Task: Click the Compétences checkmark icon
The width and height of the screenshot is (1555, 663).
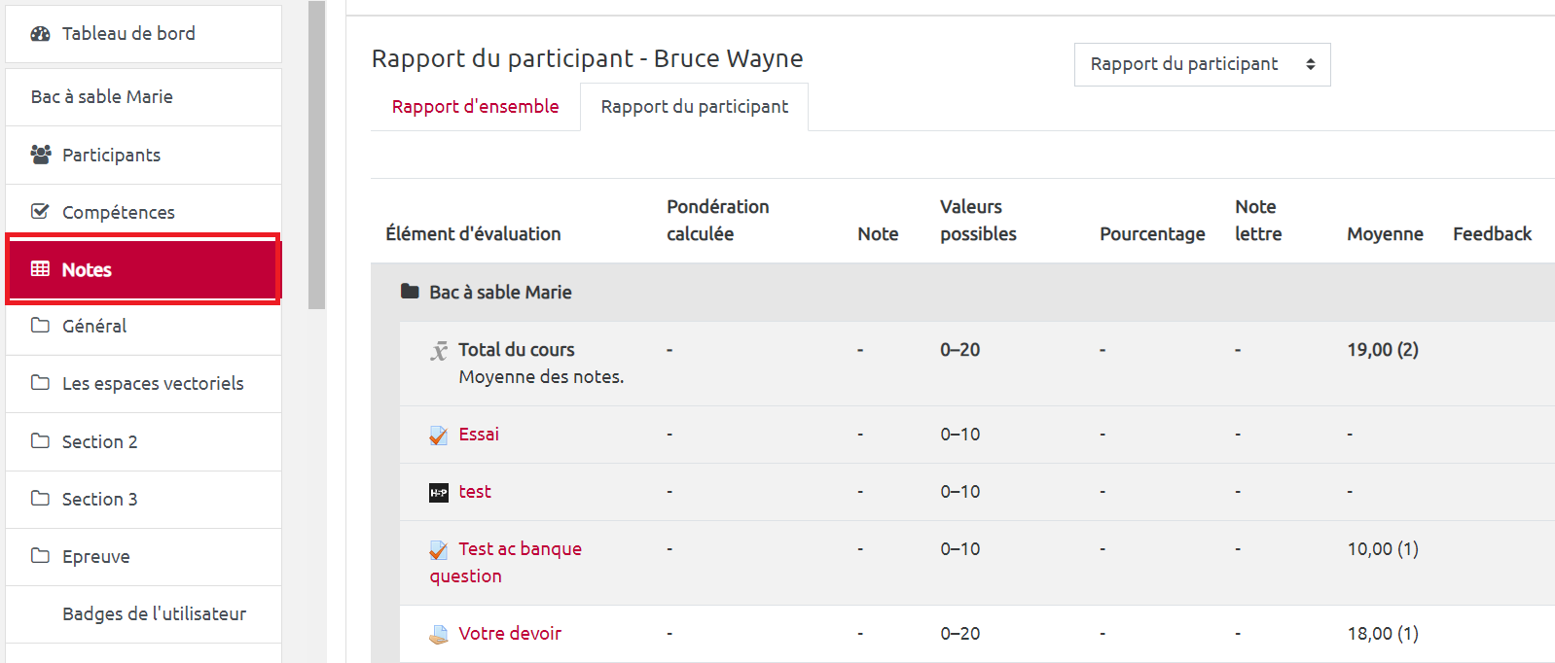Action: pyautogui.click(x=40, y=212)
